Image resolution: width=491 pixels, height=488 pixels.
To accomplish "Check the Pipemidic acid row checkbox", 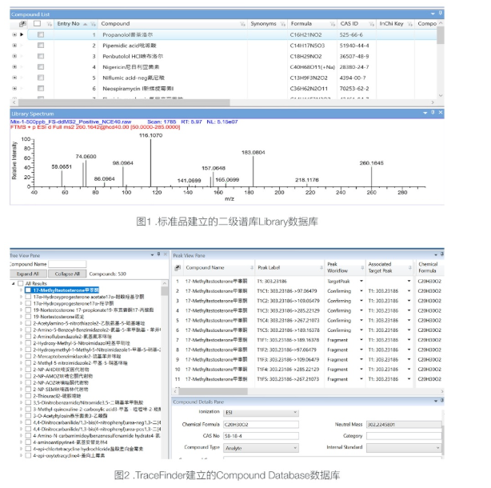I will (41, 46).
